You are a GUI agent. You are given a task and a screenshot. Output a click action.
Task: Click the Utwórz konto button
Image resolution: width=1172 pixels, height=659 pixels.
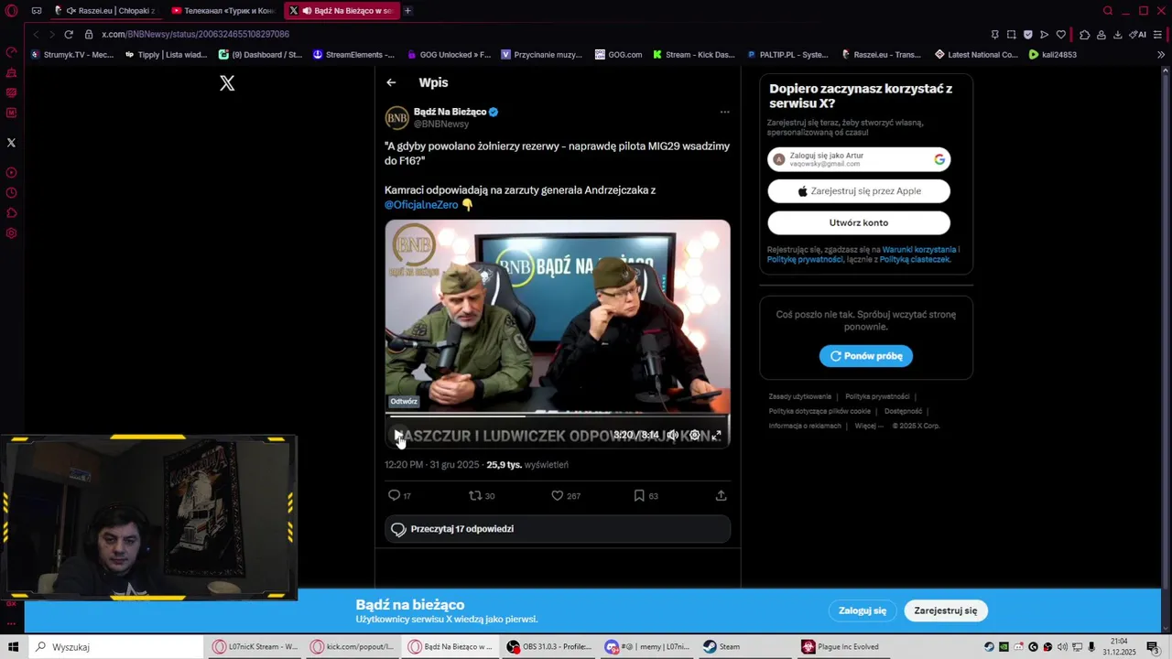[859, 222]
